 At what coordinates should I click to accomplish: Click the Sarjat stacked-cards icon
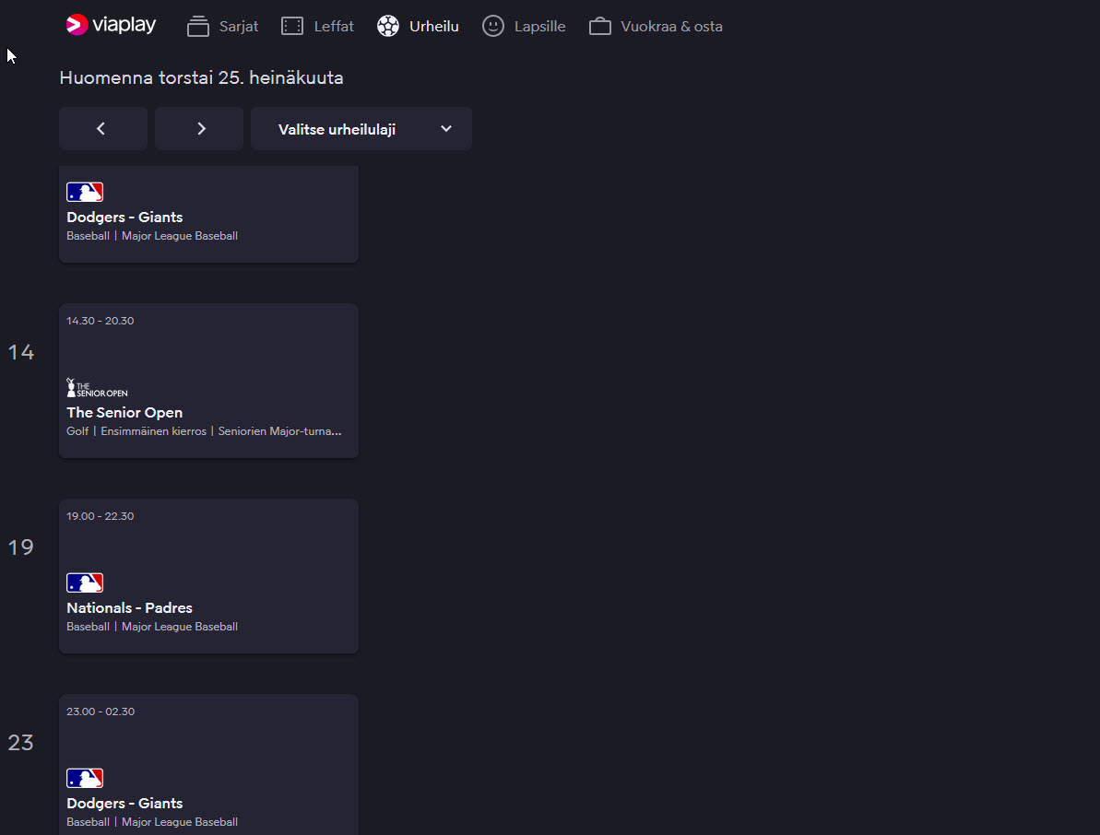pyautogui.click(x=198, y=27)
